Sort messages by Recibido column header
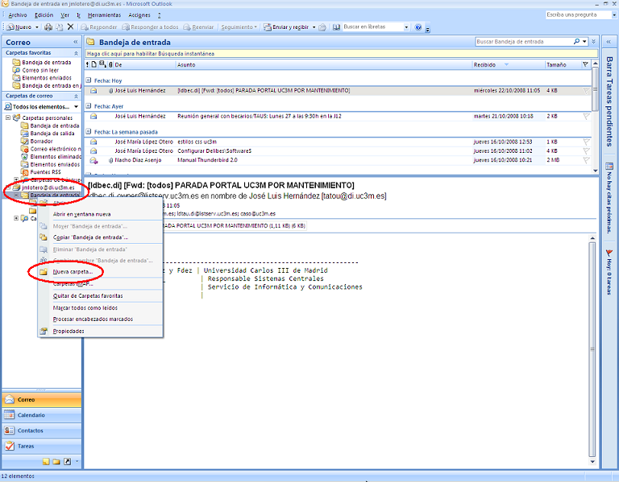 click(508, 64)
